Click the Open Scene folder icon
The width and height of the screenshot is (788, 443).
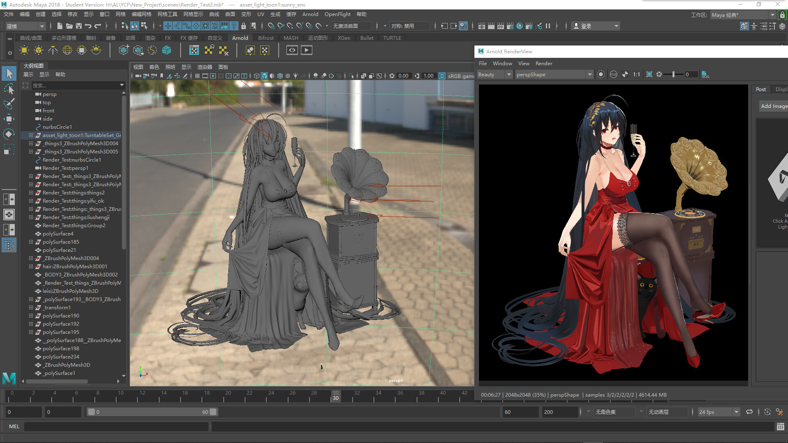69,26
